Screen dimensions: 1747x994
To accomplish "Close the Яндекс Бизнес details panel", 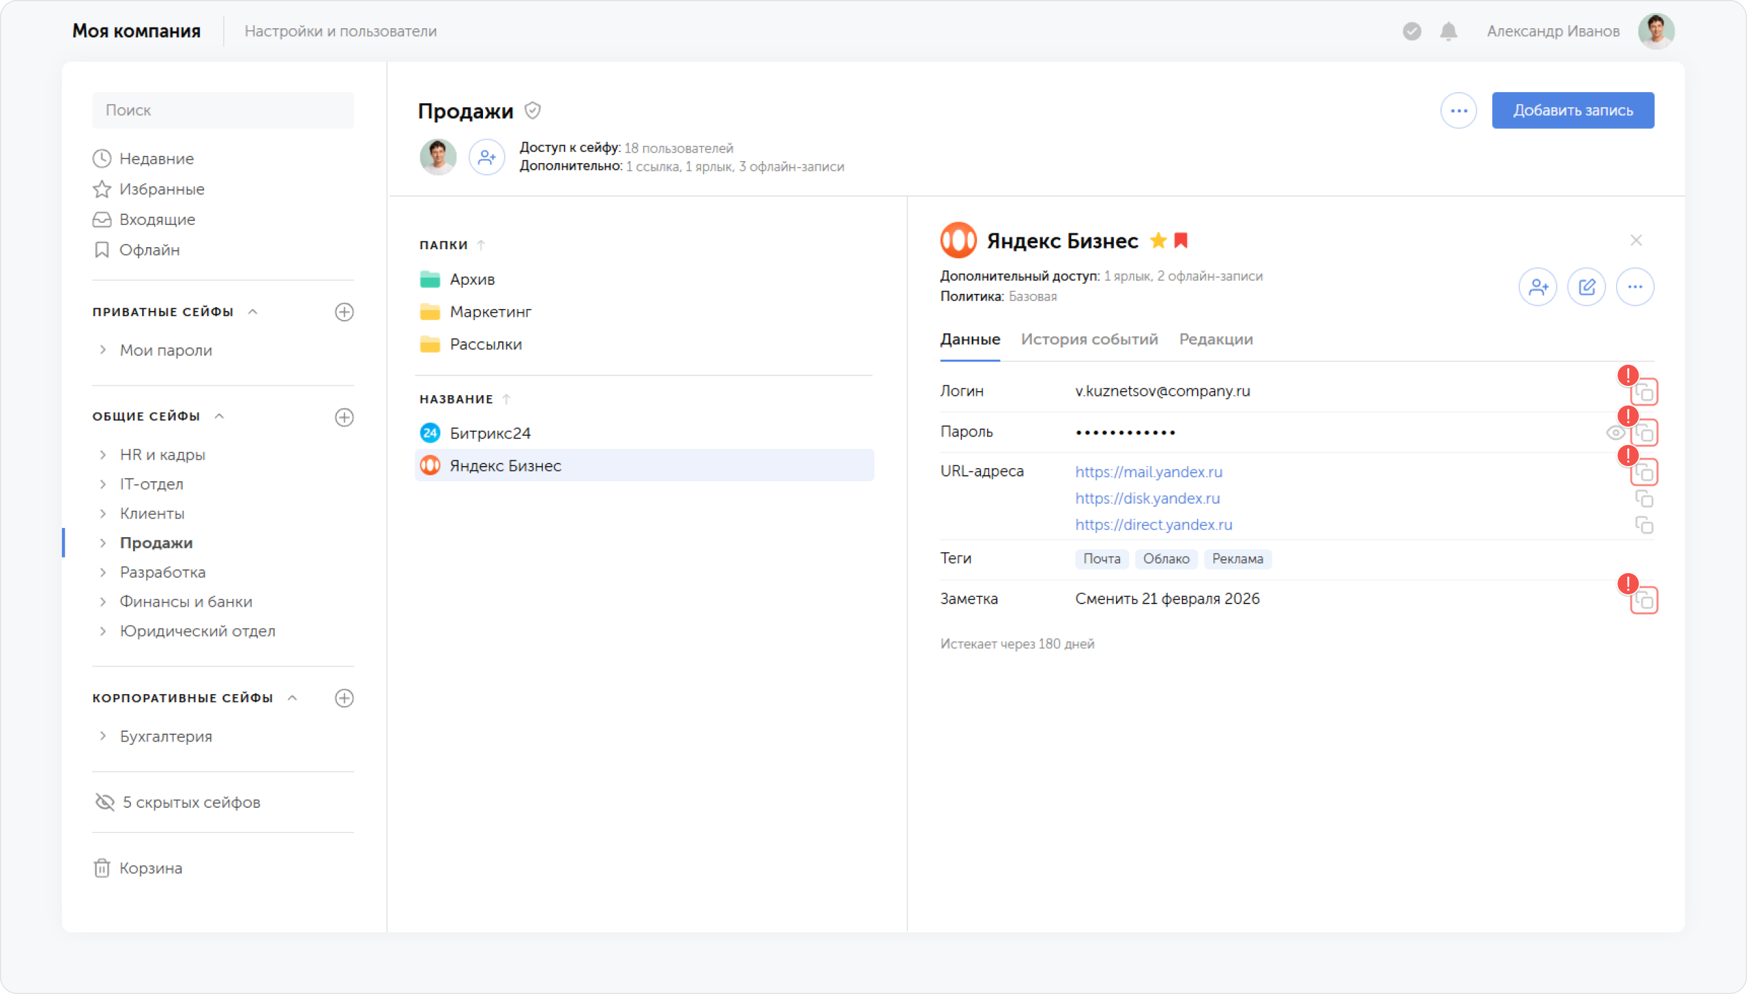I will [1636, 241].
